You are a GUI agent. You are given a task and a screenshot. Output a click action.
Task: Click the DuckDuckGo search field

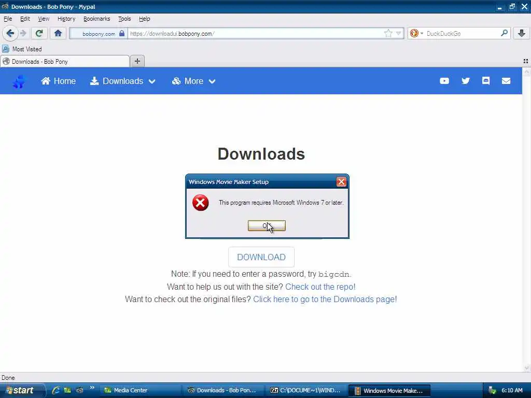click(x=462, y=34)
